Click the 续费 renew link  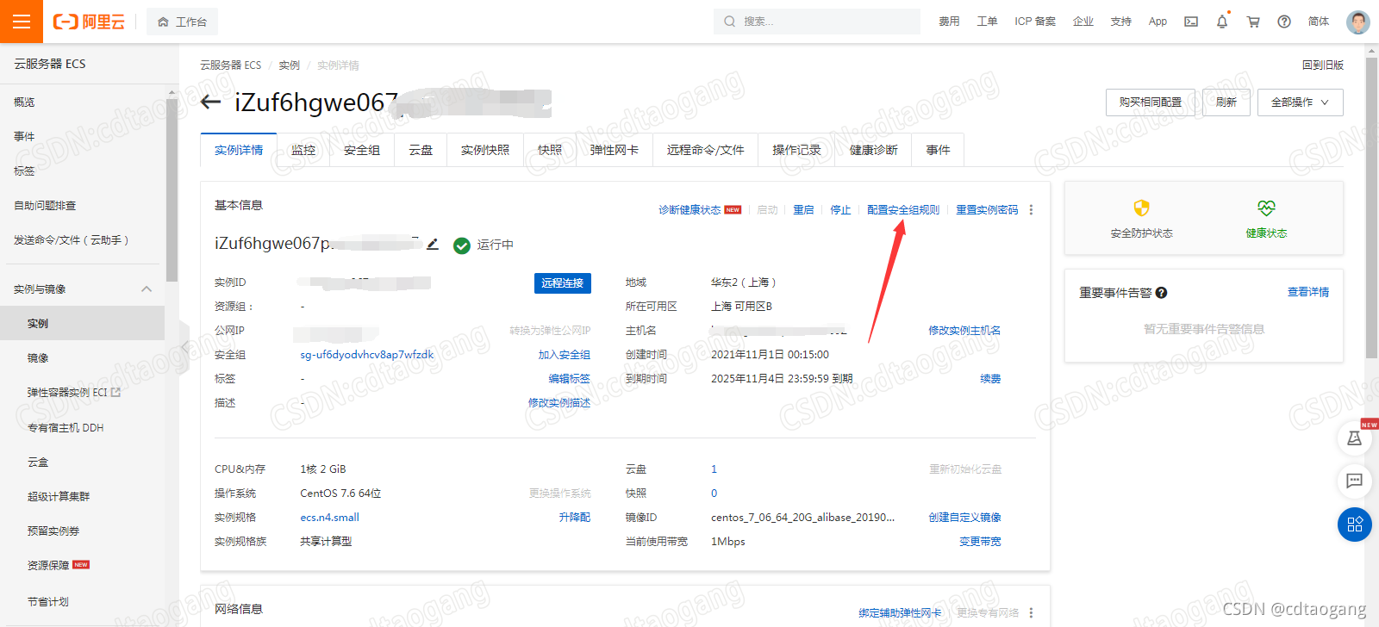(990, 379)
